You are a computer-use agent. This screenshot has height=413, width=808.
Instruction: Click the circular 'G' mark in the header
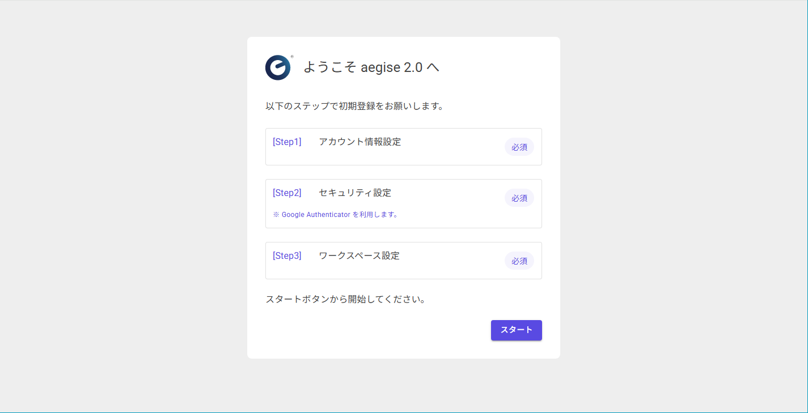[278, 67]
